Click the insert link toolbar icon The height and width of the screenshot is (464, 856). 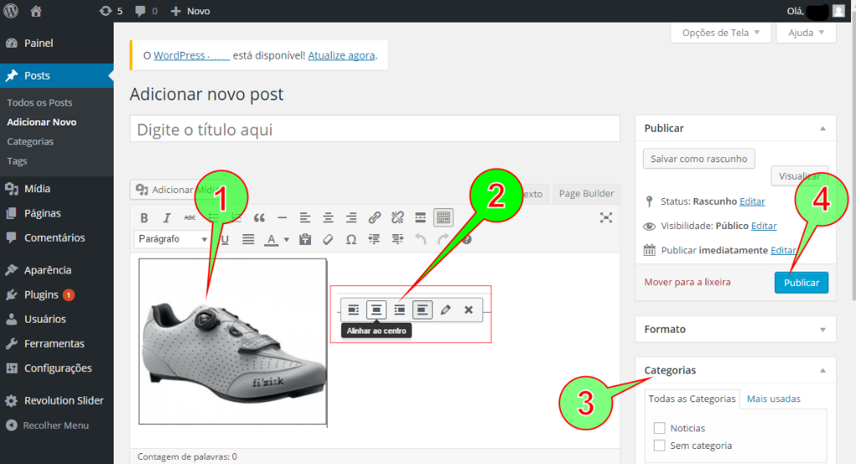click(x=374, y=218)
